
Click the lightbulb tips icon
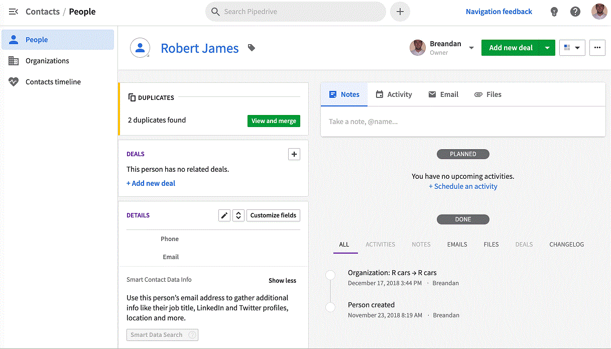click(554, 12)
